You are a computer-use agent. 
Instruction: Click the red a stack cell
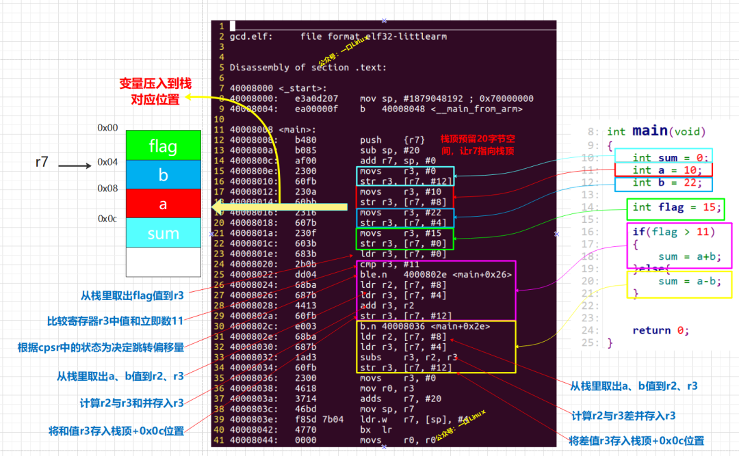[163, 204]
